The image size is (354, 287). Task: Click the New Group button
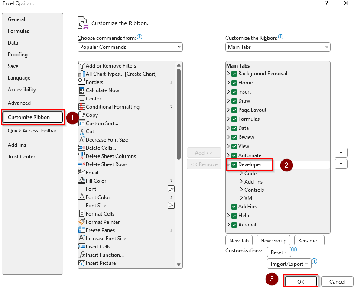273,241
